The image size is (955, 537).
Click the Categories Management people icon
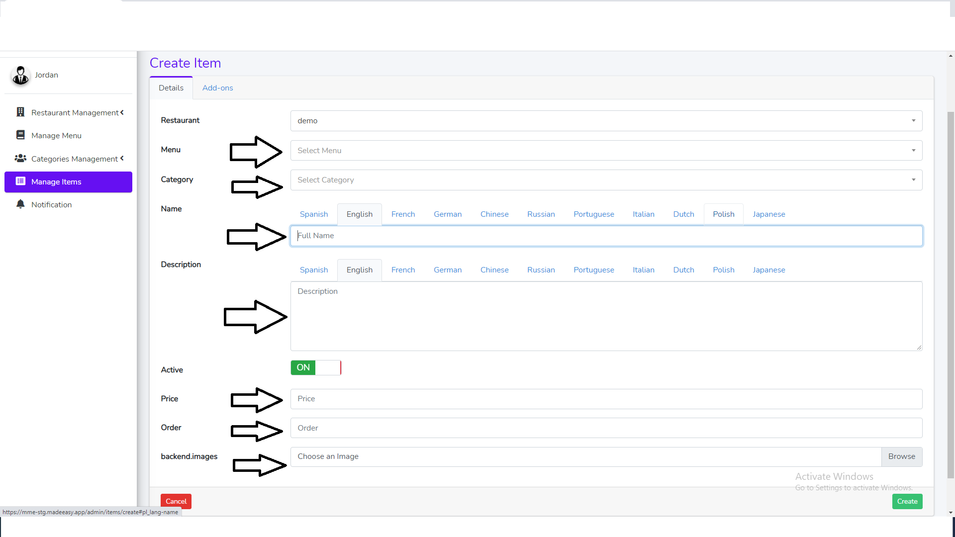pyautogui.click(x=20, y=158)
